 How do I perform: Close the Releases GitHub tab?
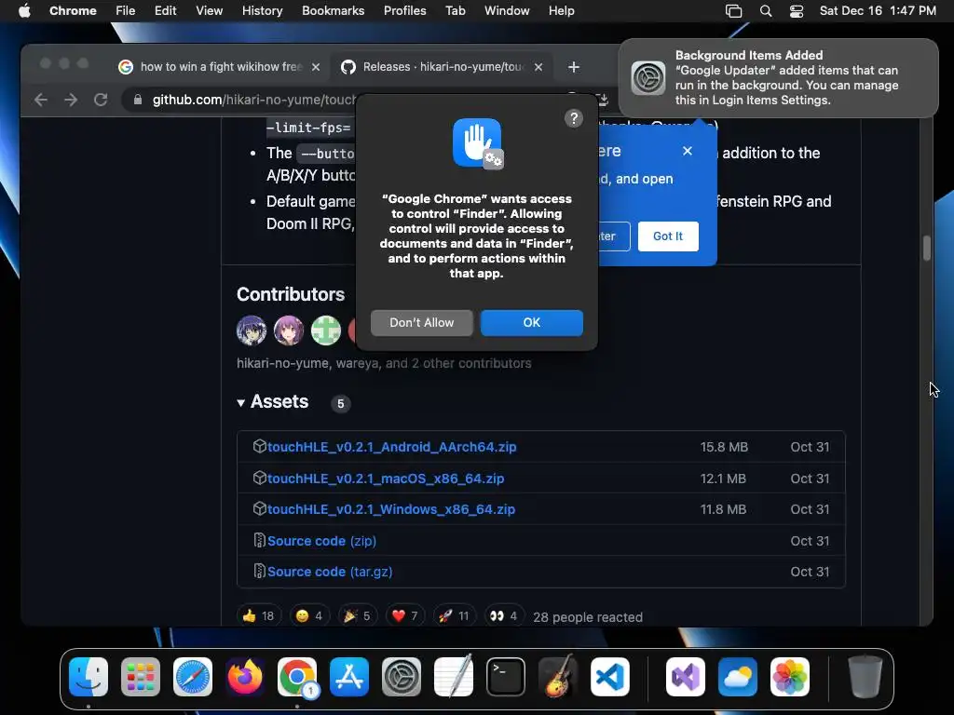coord(538,67)
